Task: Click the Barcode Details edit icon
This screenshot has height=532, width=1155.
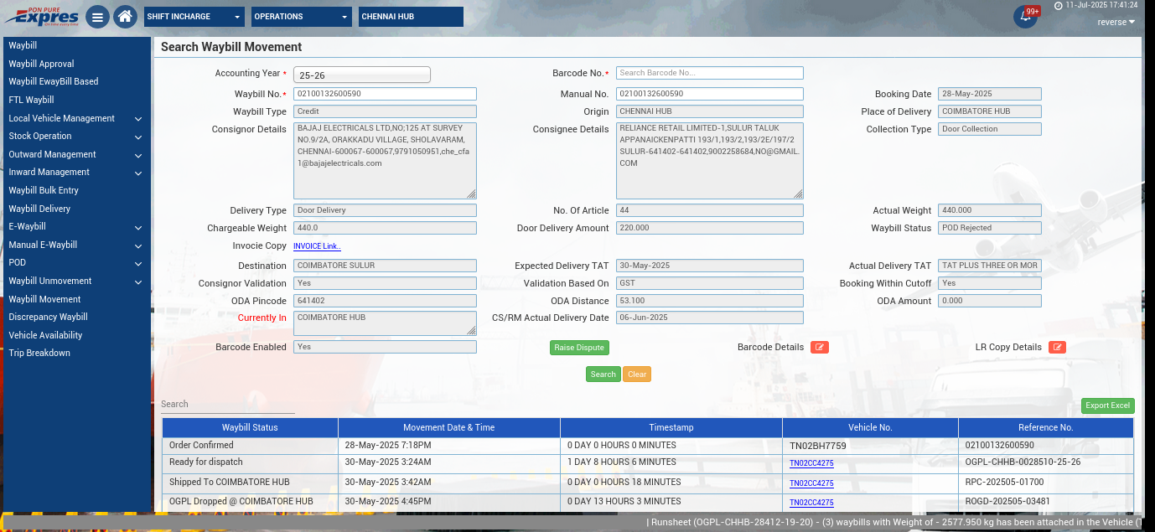Action: [x=819, y=347]
